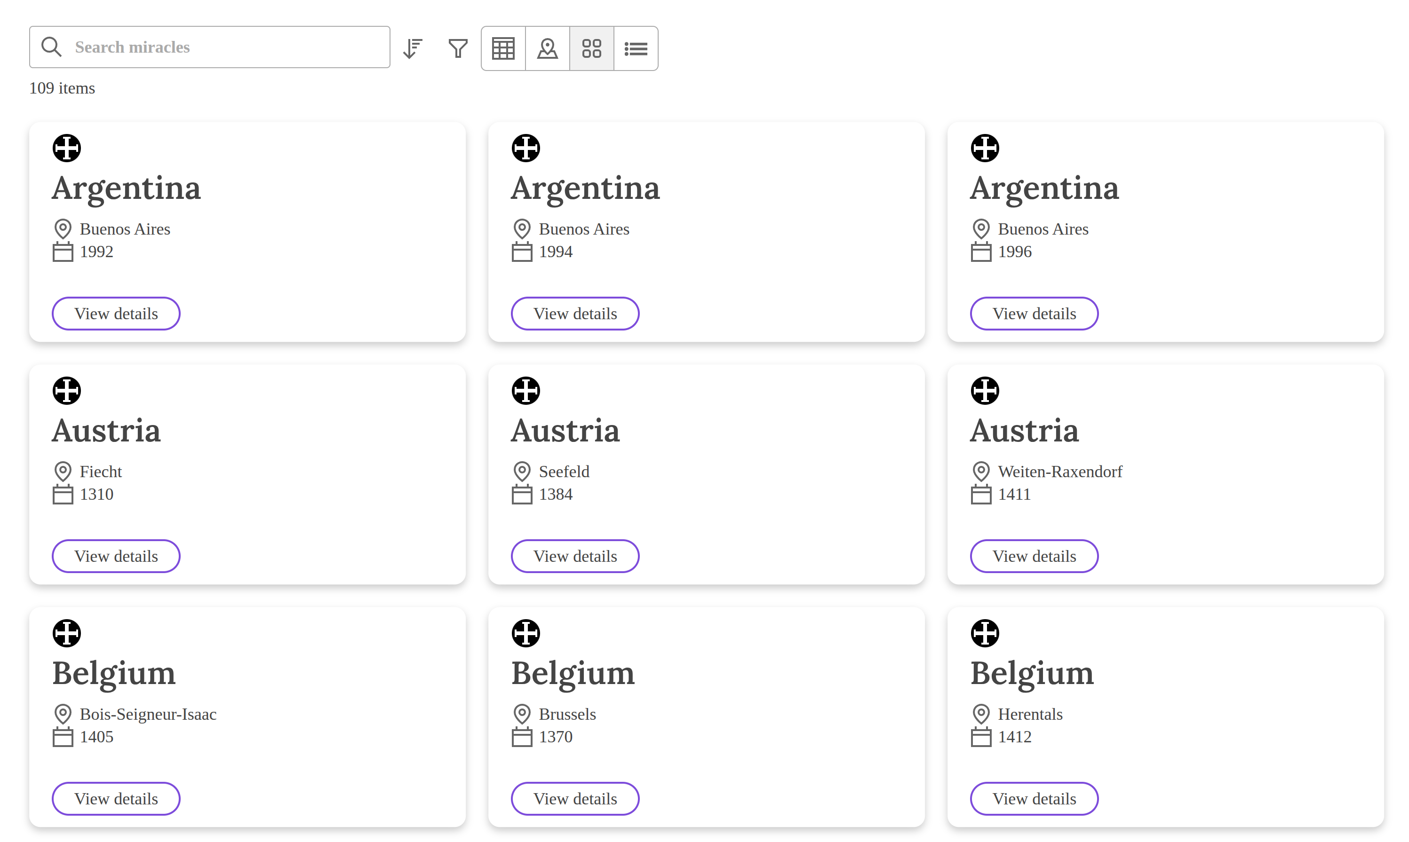Click the magnifying glass search icon

(51, 47)
